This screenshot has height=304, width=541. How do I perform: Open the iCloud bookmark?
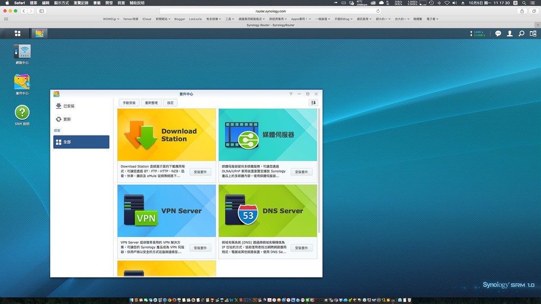click(x=147, y=19)
